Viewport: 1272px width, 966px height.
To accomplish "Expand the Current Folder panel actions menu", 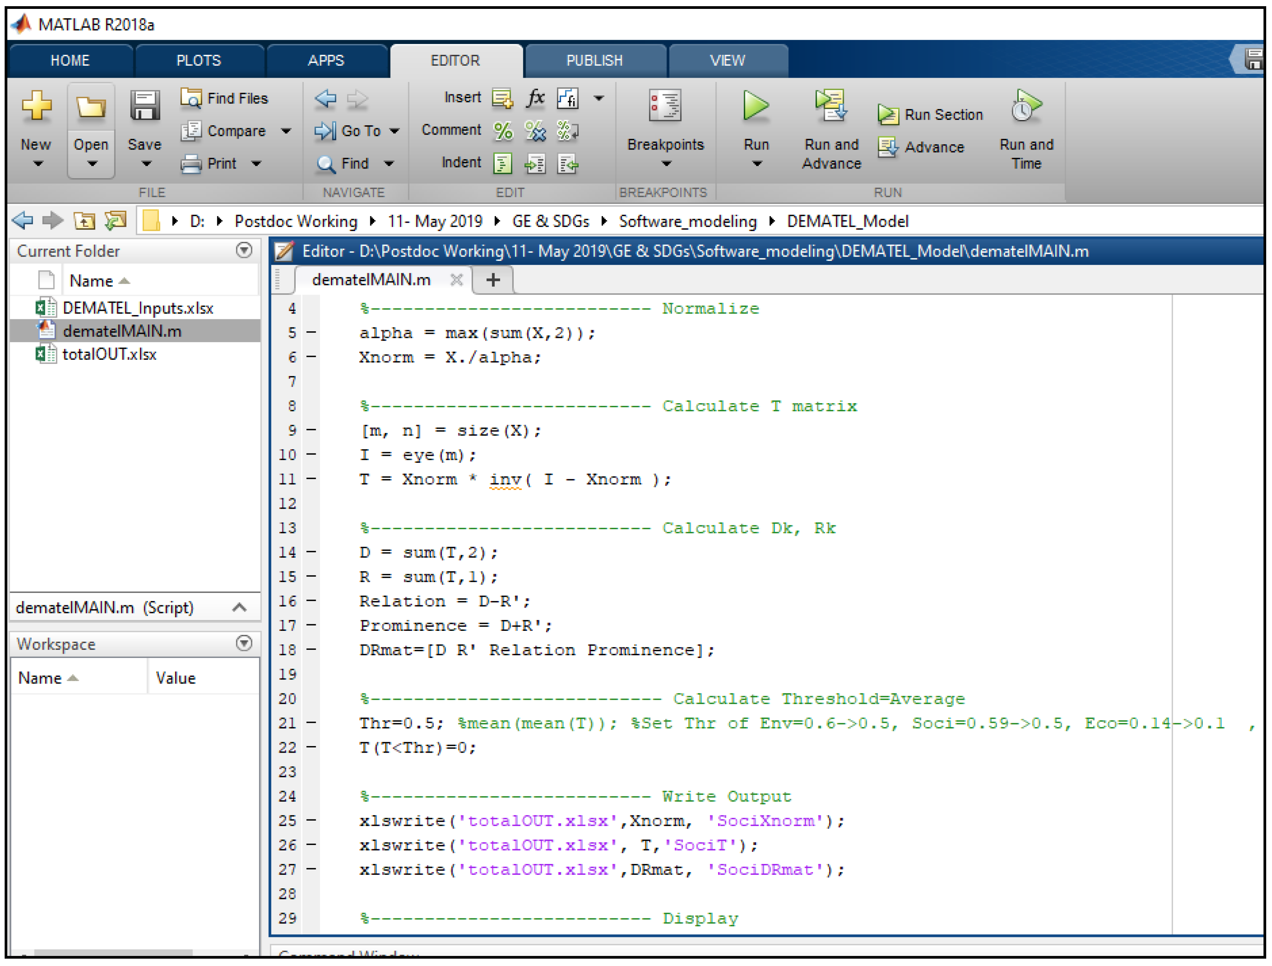I will (244, 251).
